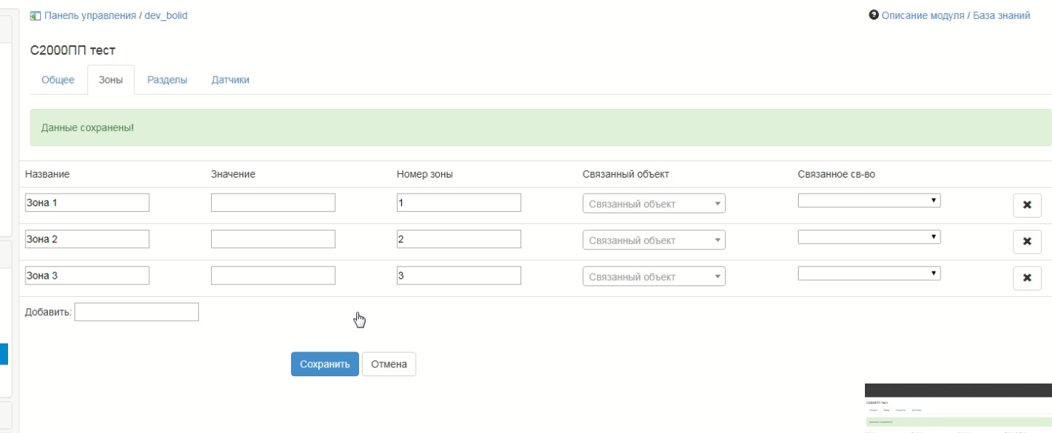Viewport: 1052px width, 433px height.
Task: Switch to the Общее tab
Action: (x=58, y=80)
